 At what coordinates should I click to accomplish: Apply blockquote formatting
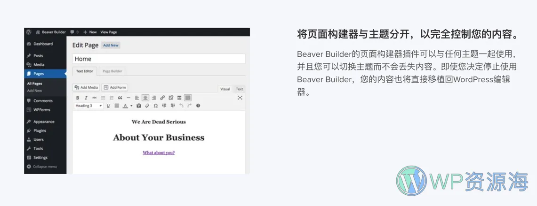point(120,98)
